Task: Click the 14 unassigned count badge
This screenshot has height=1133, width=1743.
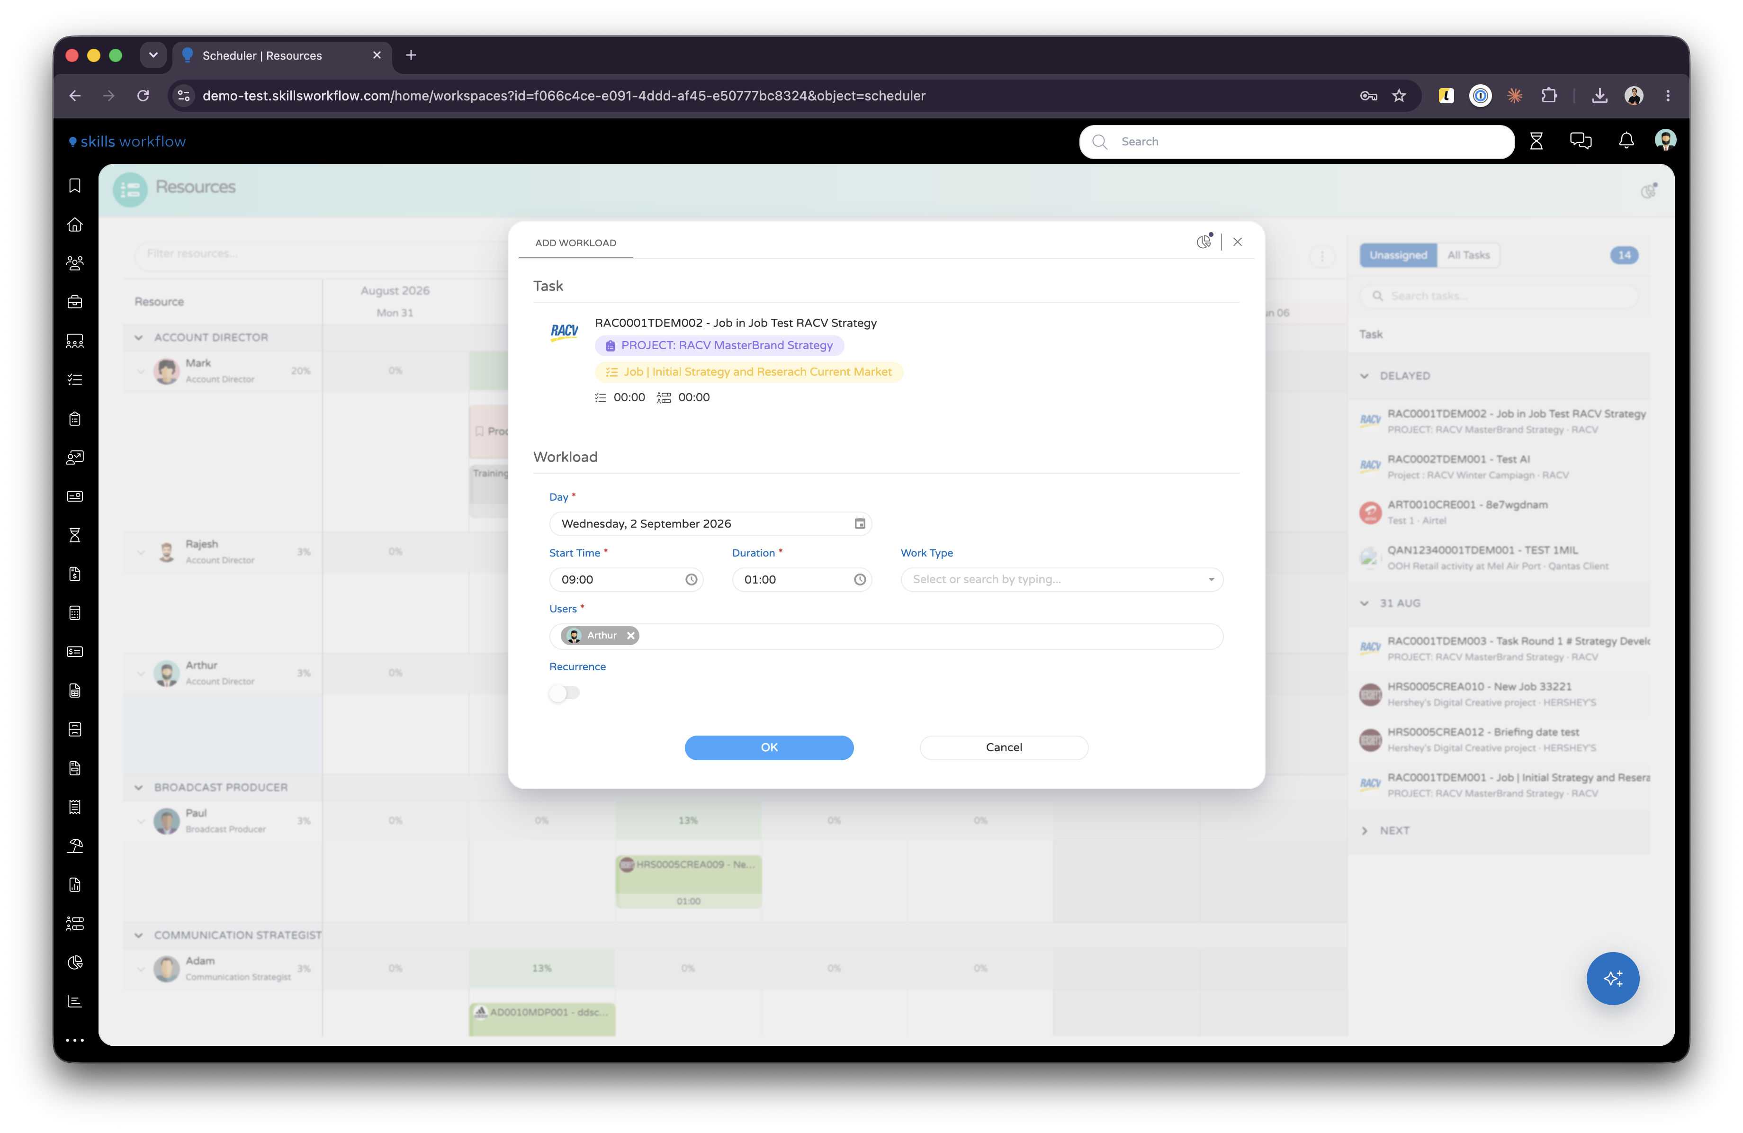Action: coord(1624,256)
